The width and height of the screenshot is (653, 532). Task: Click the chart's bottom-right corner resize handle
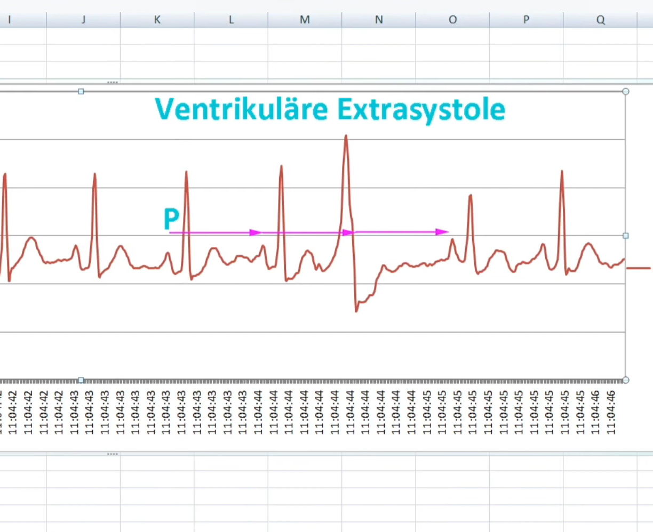tap(626, 380)
